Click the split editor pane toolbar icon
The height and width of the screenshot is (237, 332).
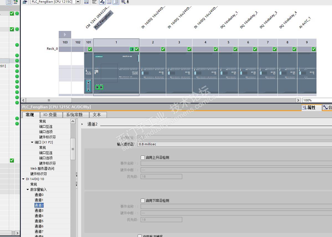(x=116, y=2)
